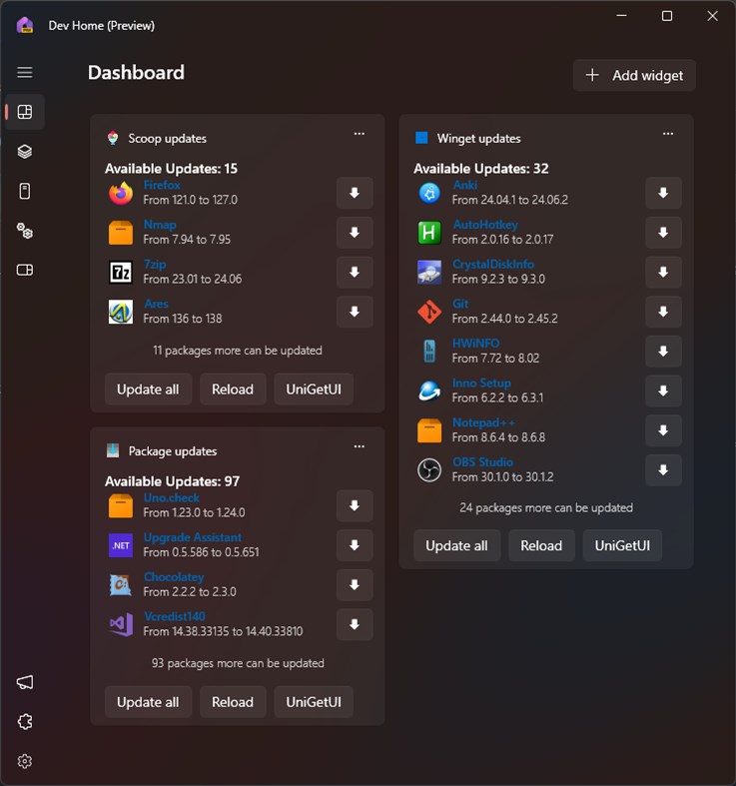Download the OBS Studio update

pyautogui.click(x=663, y=470)
